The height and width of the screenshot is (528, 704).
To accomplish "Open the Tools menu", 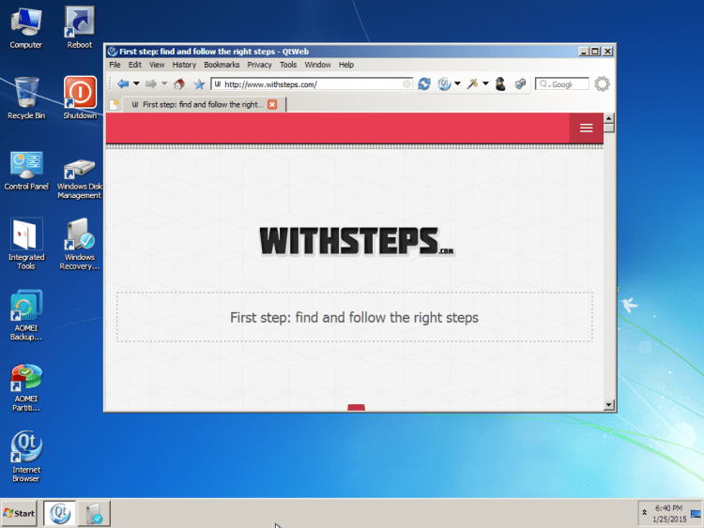I will (288, 65).
